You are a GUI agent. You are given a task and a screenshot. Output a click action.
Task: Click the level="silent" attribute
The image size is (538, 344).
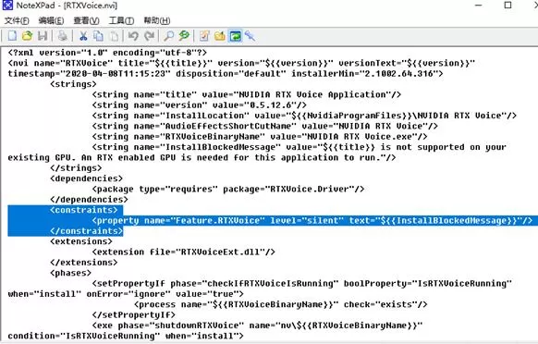(307, 220)
